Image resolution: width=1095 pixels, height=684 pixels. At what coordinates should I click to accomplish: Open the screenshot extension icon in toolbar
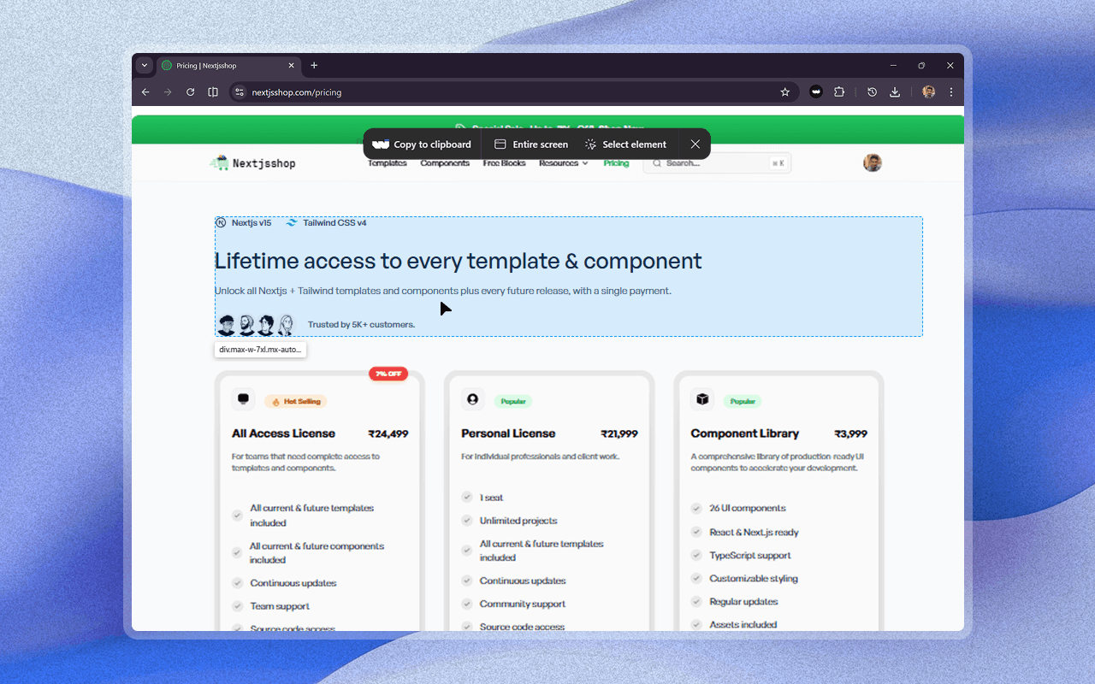[816, 92]
